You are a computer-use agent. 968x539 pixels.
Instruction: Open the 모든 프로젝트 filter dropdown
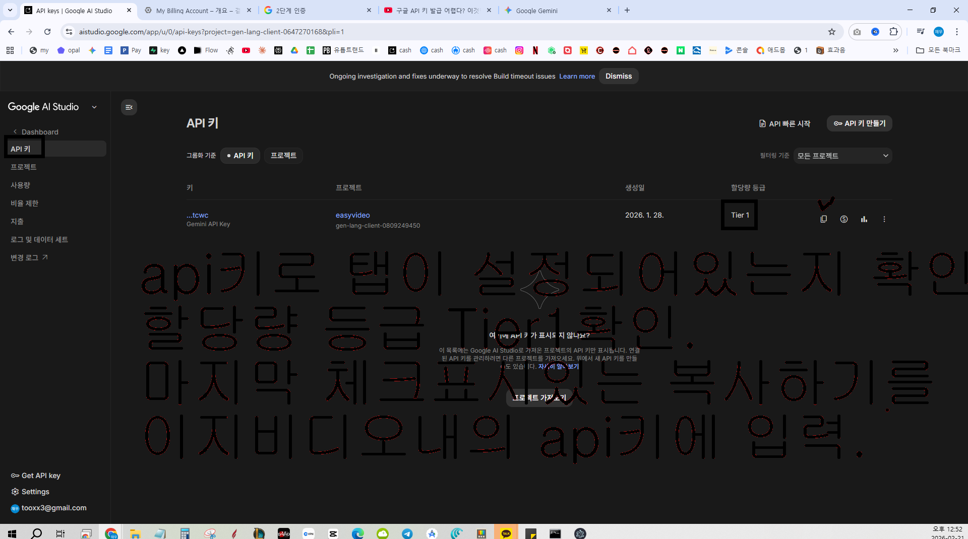pyautogui.click(x=842, y=156)
